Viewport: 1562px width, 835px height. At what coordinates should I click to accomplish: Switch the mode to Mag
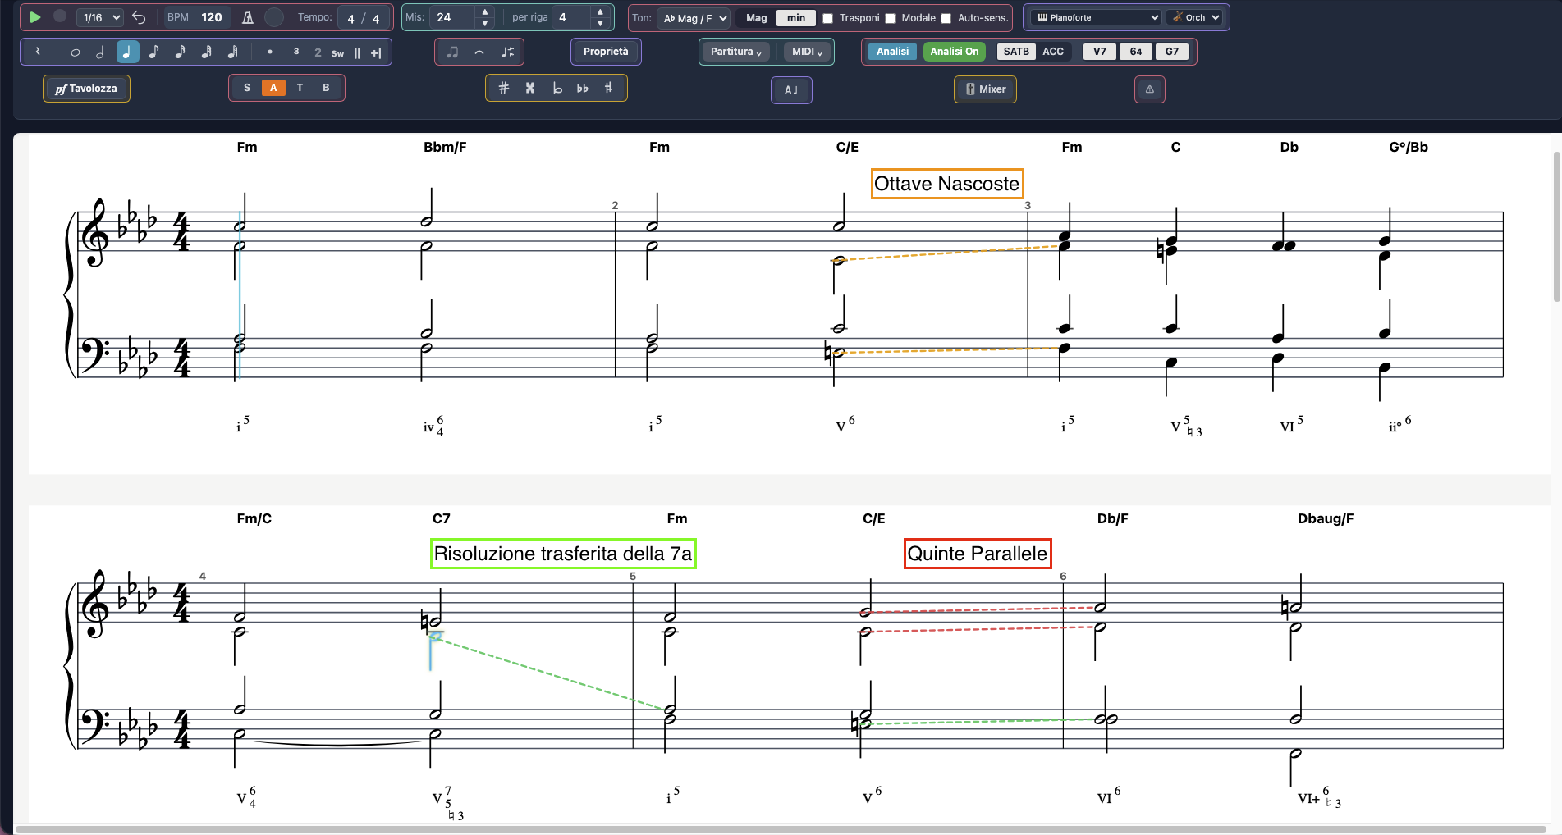coord(757,17)
